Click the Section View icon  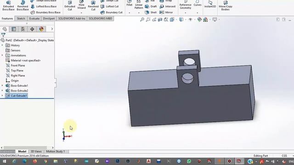[160, 19]
